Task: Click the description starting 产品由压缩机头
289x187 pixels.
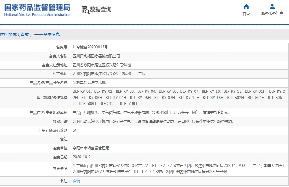Action: click(151, 112)
